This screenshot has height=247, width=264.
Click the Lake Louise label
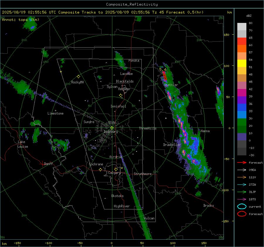tap(23, 144)
